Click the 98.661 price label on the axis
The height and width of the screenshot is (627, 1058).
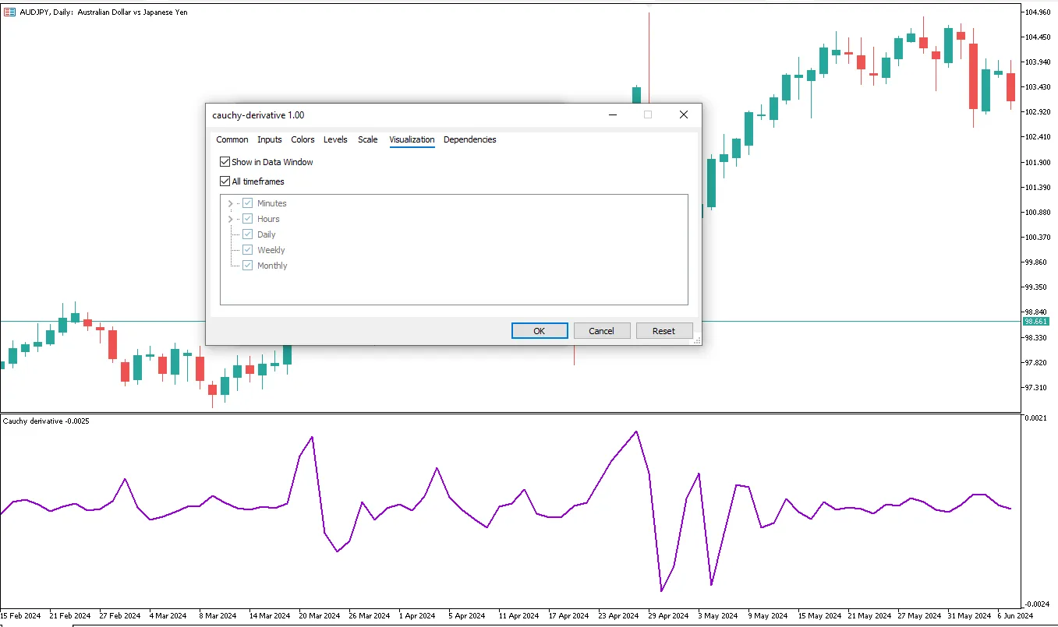(1036, 321)
